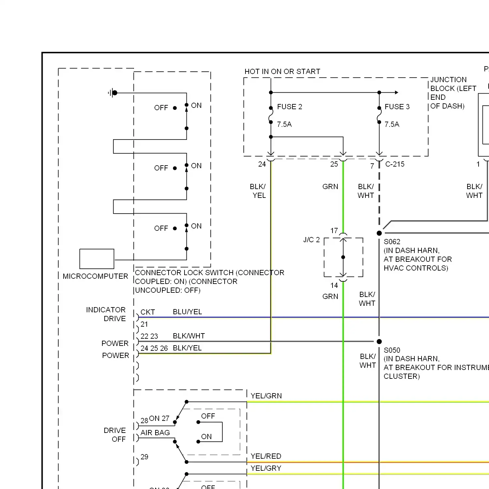Click pin number 25 under junction block
Image resolution: width=489 pixels, height=489 pixels.
click(x=334, y=164)
